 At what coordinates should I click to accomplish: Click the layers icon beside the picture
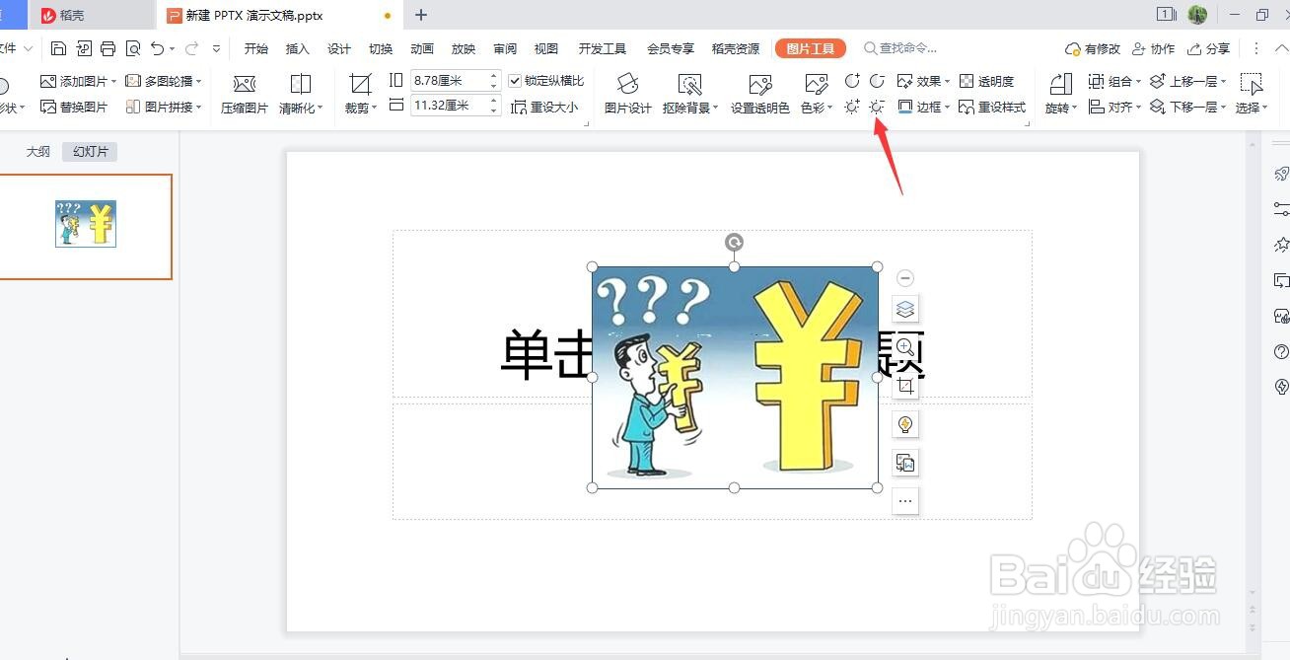[x=904, y=309]
